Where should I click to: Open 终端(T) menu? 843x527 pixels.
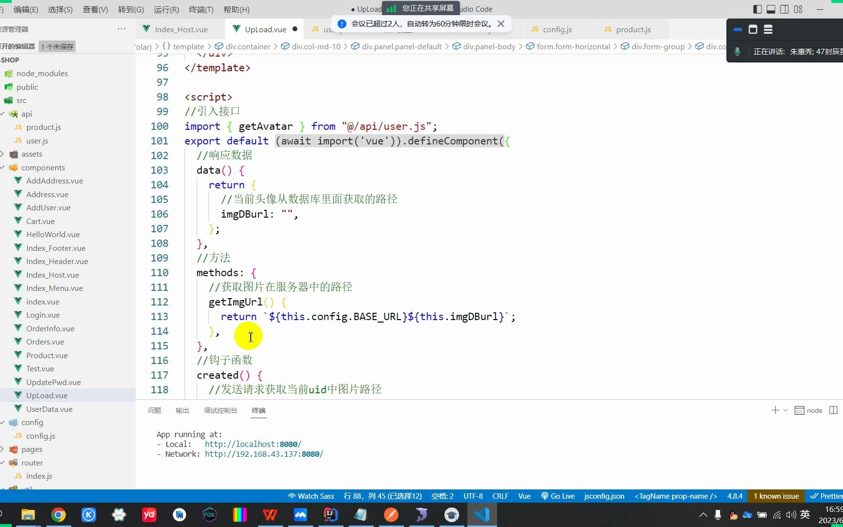tap(201, 9)
